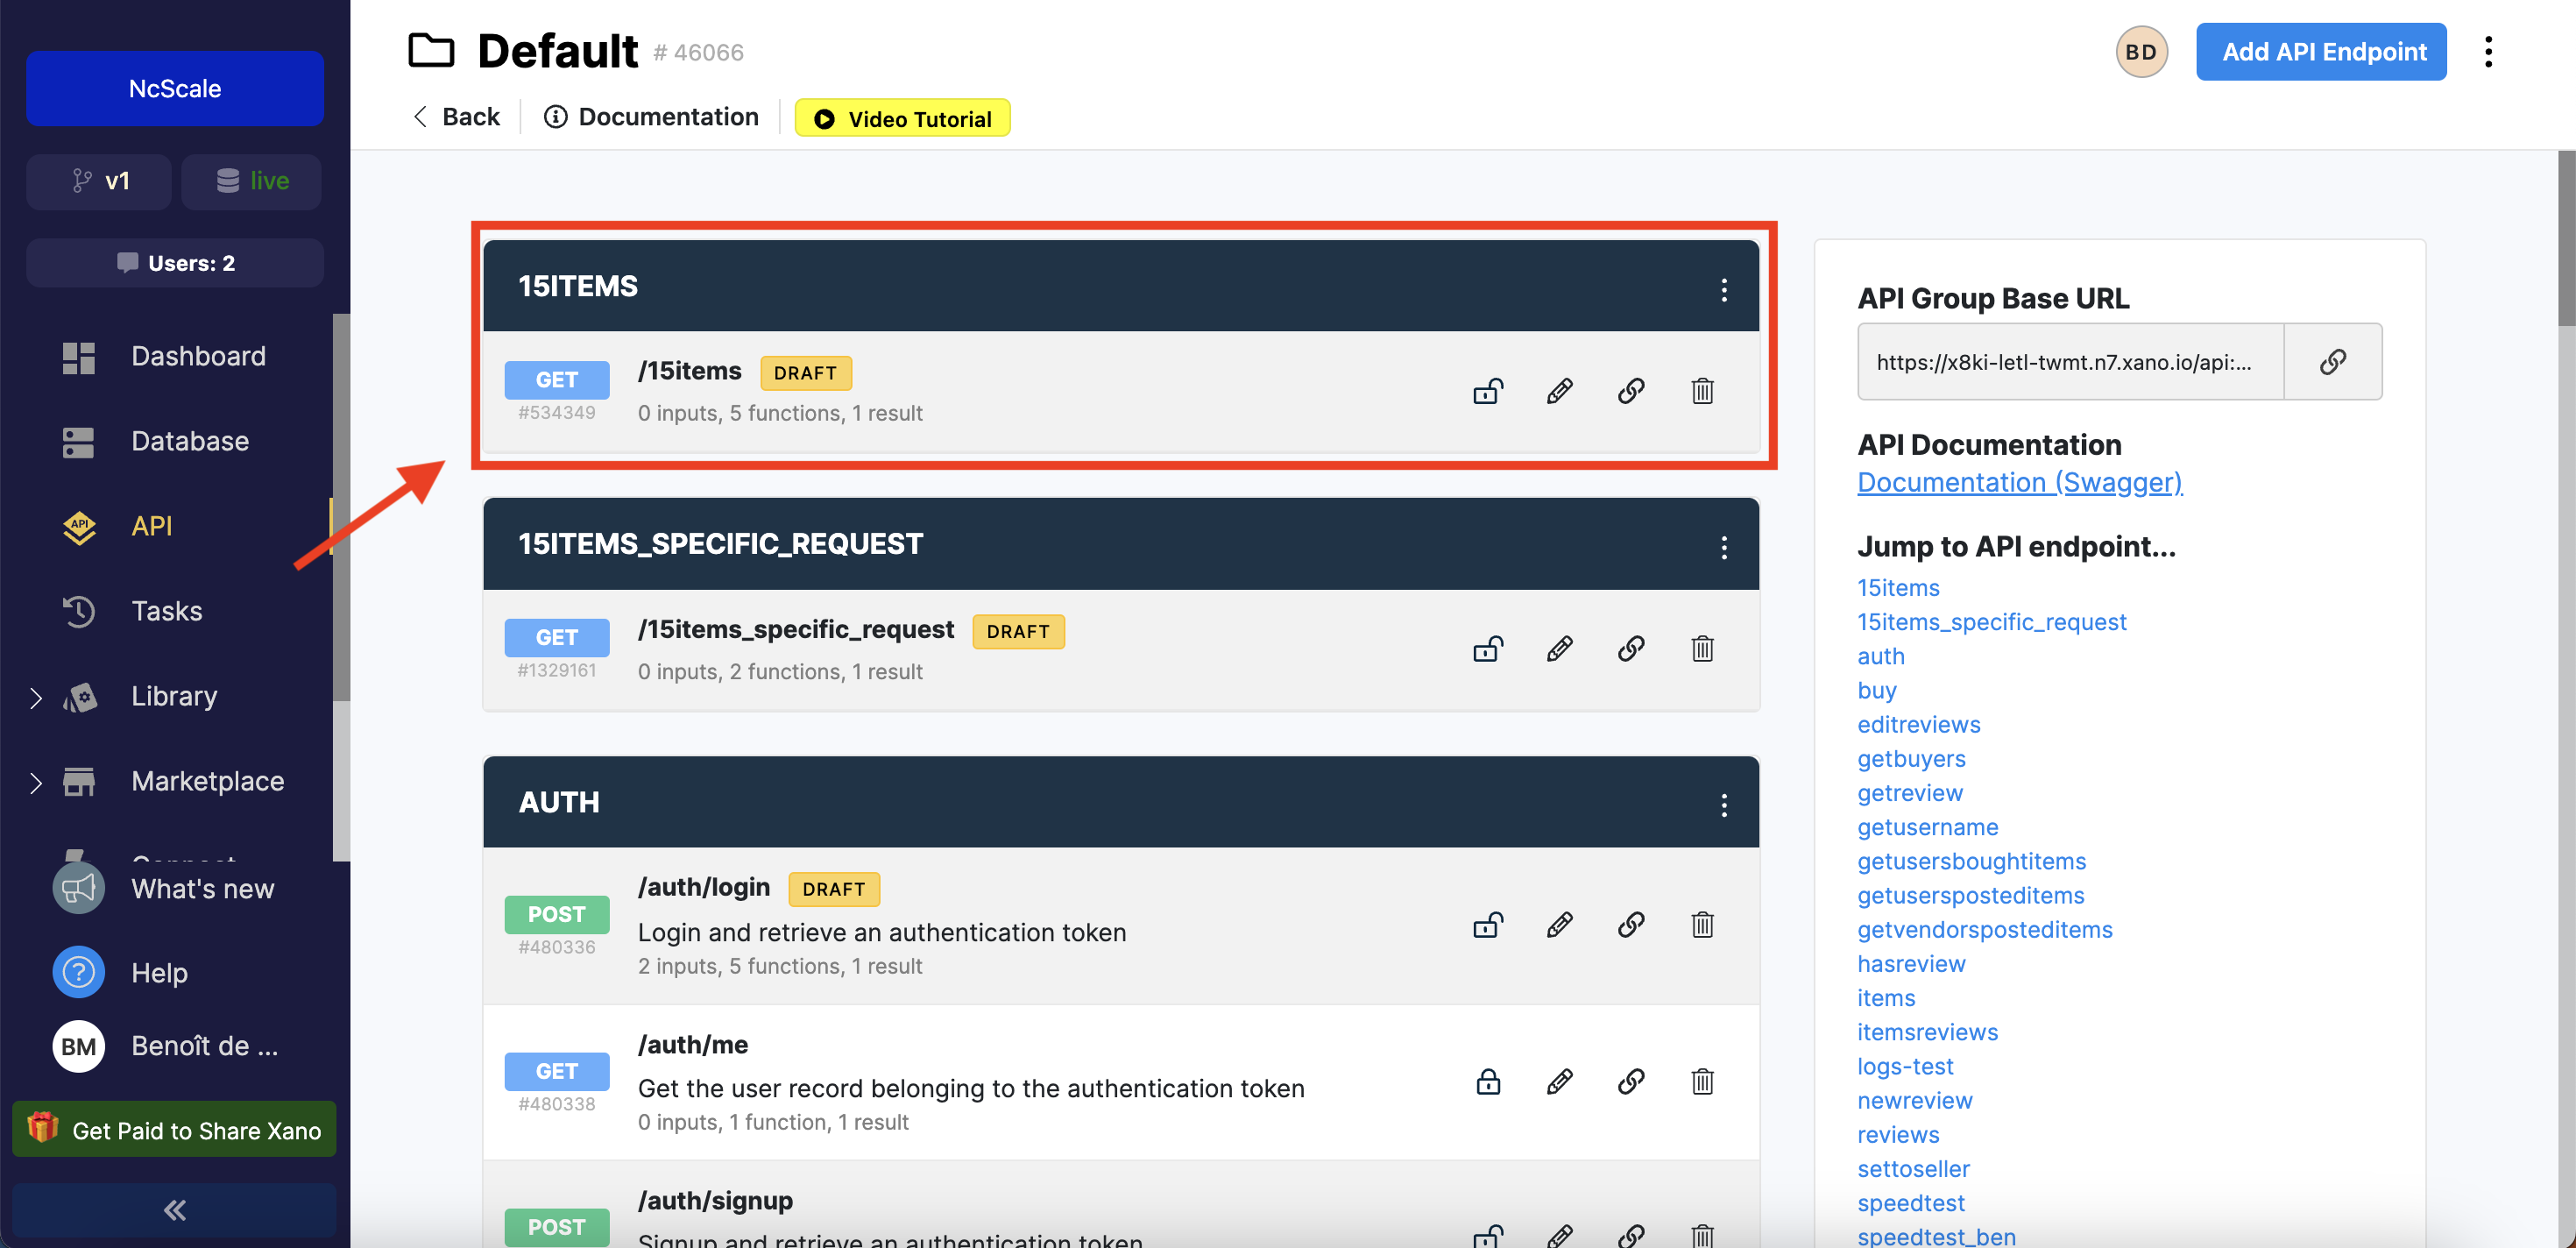Open the v1 branch selector
Viewport: 2576px width, 1248px height.
tap(99, 181)
